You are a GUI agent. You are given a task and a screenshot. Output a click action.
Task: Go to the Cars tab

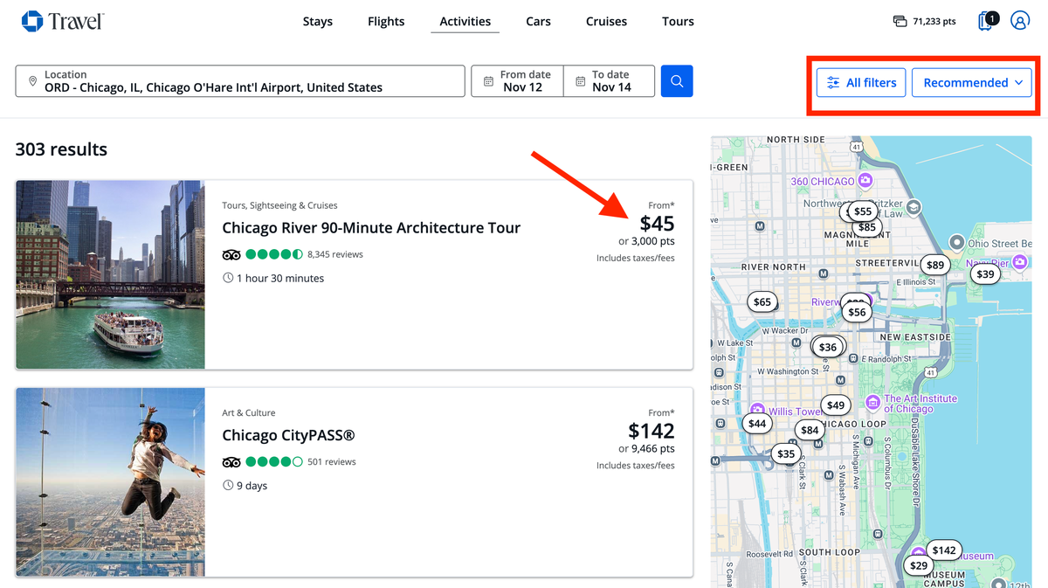click(x=538, y=21)
